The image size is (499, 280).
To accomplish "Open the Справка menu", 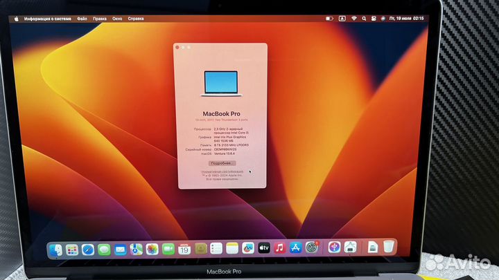I will click(x=136, y=19).
